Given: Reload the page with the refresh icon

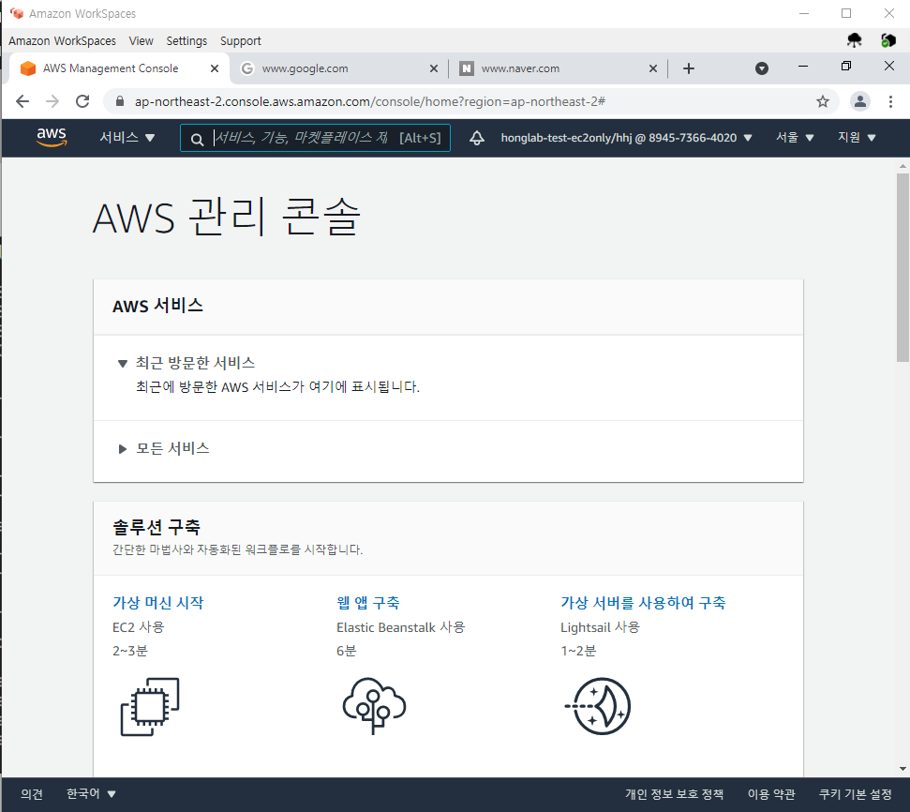Looking at the screenshot, I should 82,101.
